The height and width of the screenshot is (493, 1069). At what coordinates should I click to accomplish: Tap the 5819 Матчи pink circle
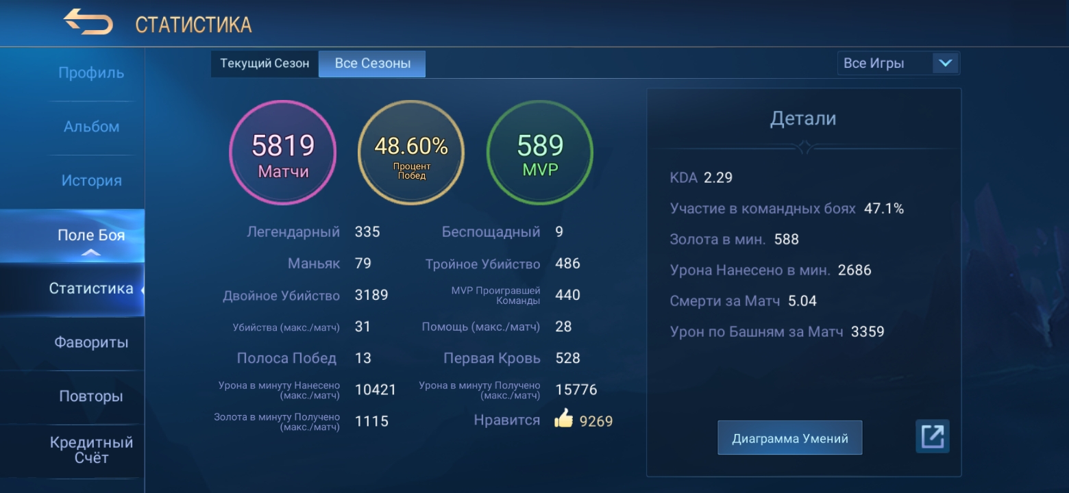point(282,153)
